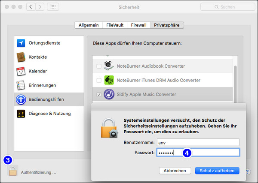
Task: Click the Bedienungshilfen accessibility icon
Action: (x=21, y=99)
